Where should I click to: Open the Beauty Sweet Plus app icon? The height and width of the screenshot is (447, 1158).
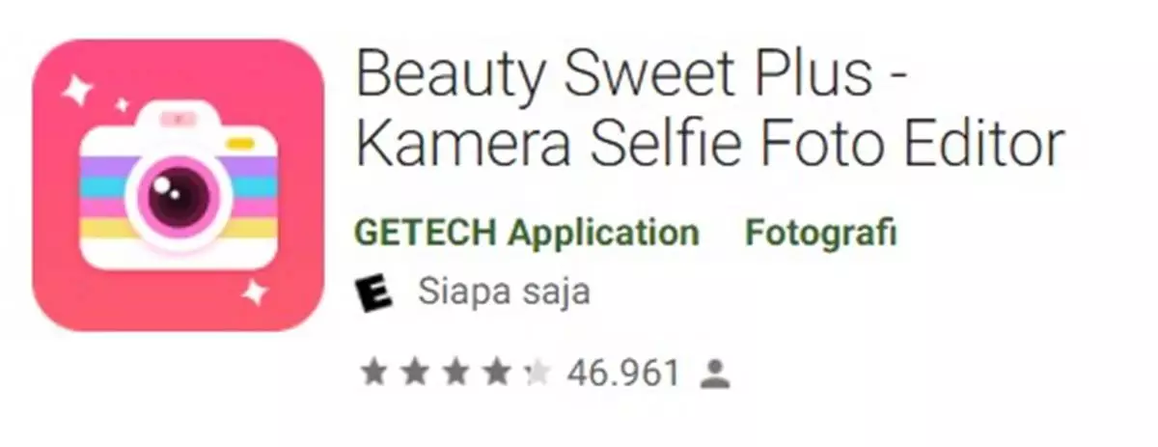tap(179, 186)
